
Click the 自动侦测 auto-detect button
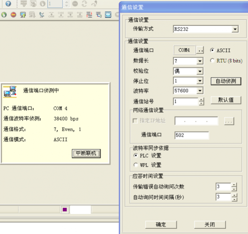click(226, 81)
